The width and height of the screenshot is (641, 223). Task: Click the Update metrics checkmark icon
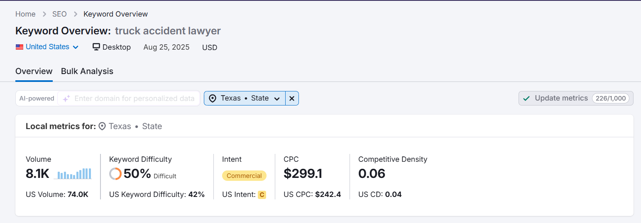[526, 98]
